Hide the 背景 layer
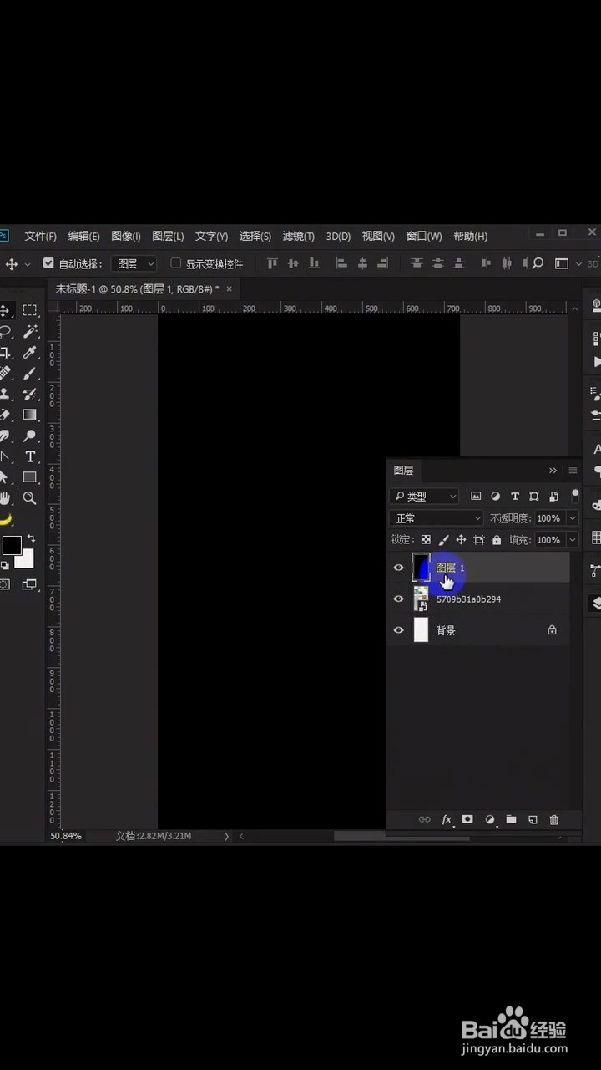Viewport: 601px width, 1070px height. pos(398,630)
